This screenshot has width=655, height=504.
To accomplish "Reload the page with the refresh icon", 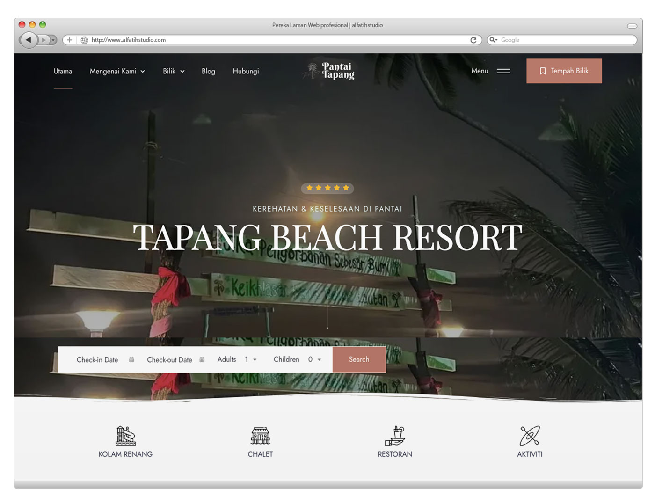I will pos(475,40).
